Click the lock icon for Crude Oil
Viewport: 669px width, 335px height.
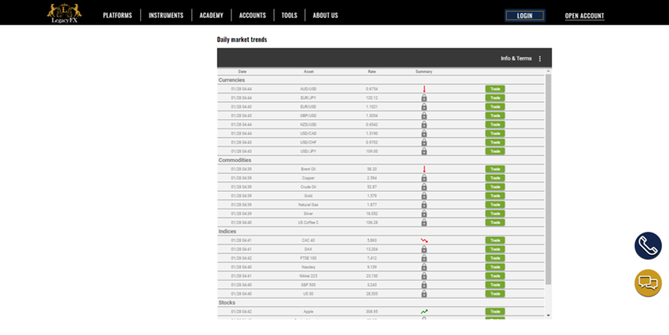click(x=424, y=187)
